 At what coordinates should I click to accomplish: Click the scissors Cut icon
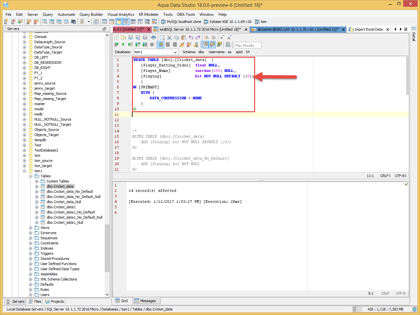tap(169, 37)
